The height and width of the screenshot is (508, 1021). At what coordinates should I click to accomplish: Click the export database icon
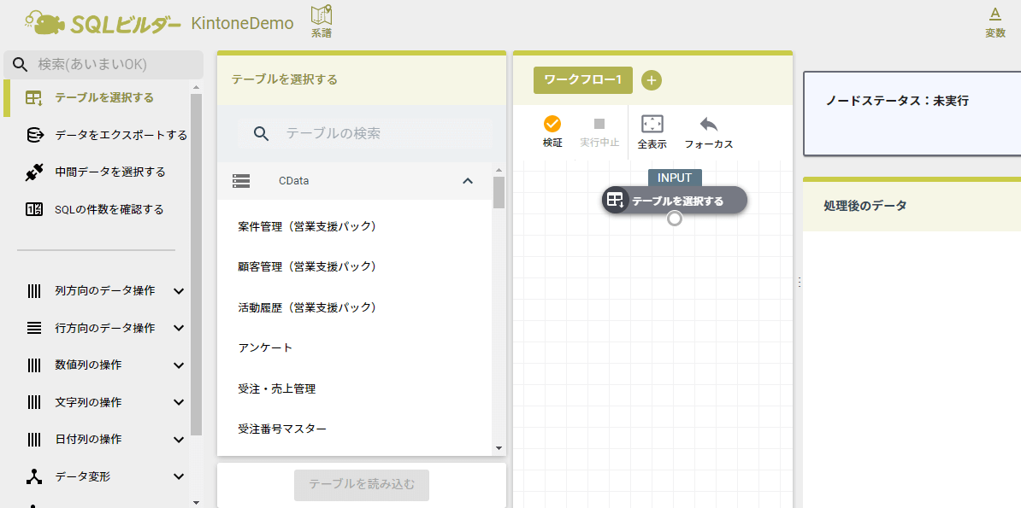[x=34, y=135]
